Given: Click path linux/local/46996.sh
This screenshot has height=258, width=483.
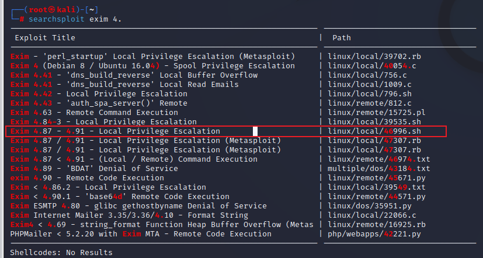Looking at the screenshot, I should pyautogui.click(x=374, y=131).
